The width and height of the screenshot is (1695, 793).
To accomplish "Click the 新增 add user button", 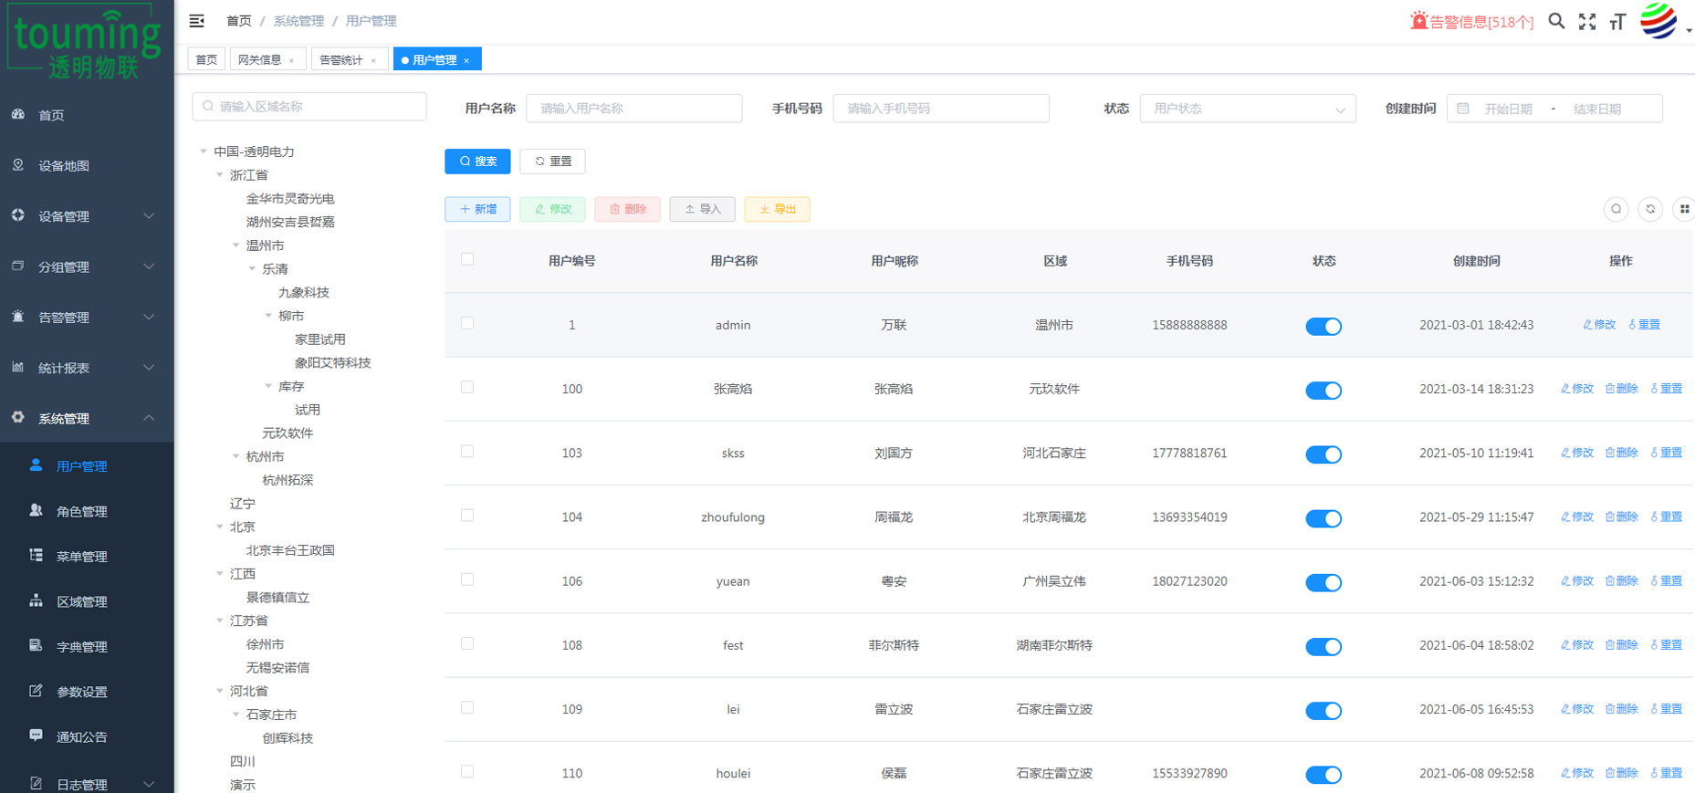I will coord(477,209).
